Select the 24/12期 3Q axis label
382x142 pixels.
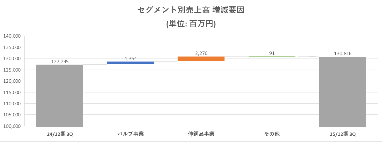(x=60, y=134)
